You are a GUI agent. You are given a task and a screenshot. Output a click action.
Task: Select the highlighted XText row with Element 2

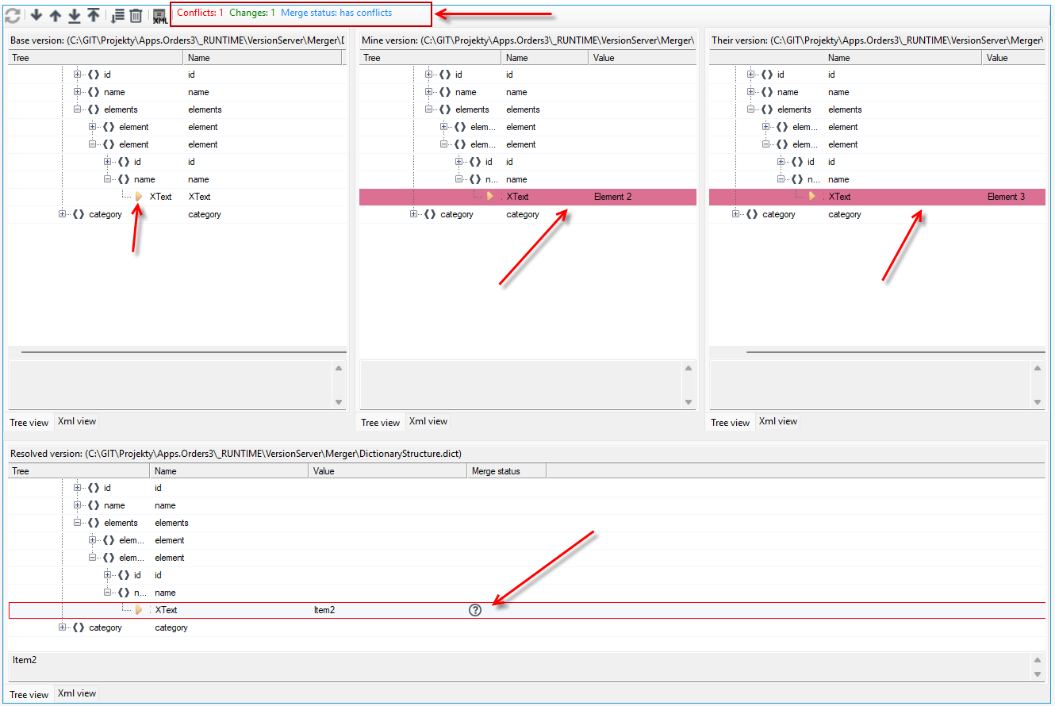click(527, 197)
